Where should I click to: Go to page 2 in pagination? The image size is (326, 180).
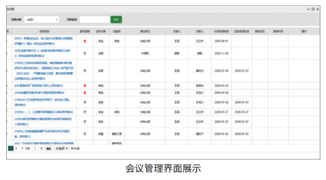16,148
